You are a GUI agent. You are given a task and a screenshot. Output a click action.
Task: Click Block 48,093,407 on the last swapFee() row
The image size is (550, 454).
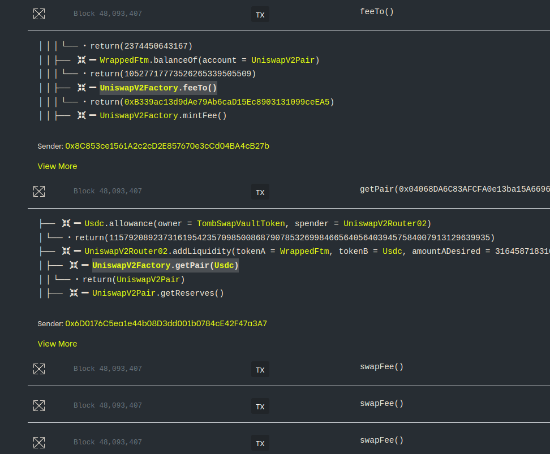coord(108,442)
